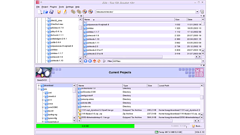Undock the file list panel
Image resolution: width=240 pixels, height=135 pixels.
201,16
